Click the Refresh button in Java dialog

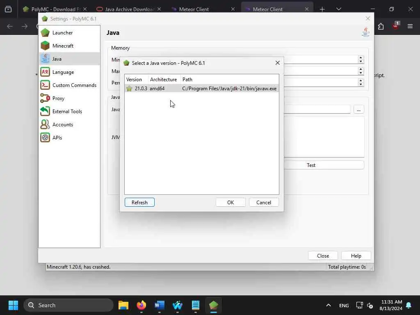[139, 203]
